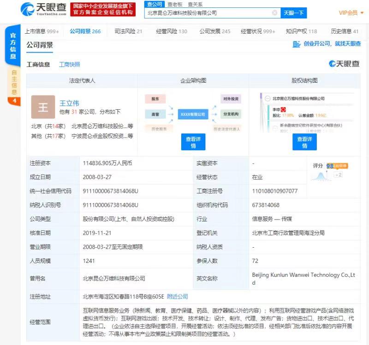Screen dimensions: 369x345
Task: Clear the search box with the X icon
Action: click(274, 13)
